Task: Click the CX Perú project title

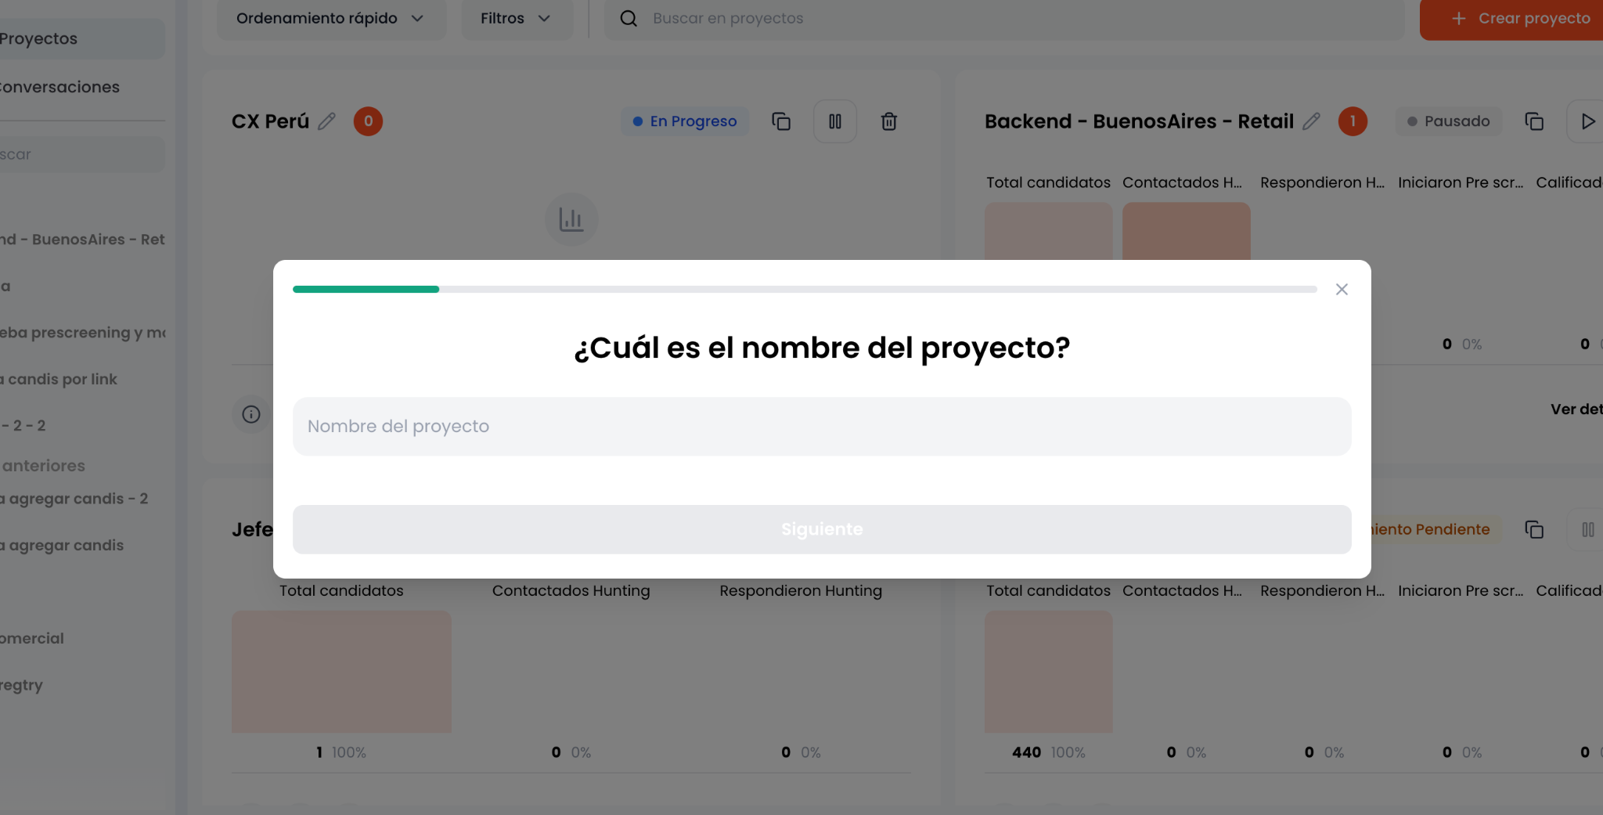Action: [x=270, y=121]
